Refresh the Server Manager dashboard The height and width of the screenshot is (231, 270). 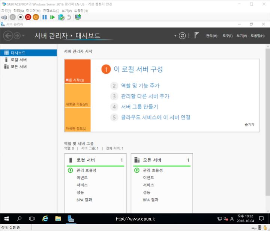[182, 36]
